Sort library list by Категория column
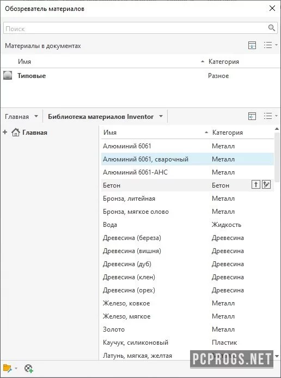Image resolution: width=281 pixels, height=378 pixels. coord(227,133)
